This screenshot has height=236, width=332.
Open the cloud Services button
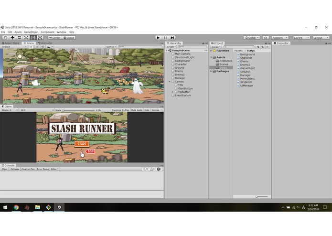266,38
